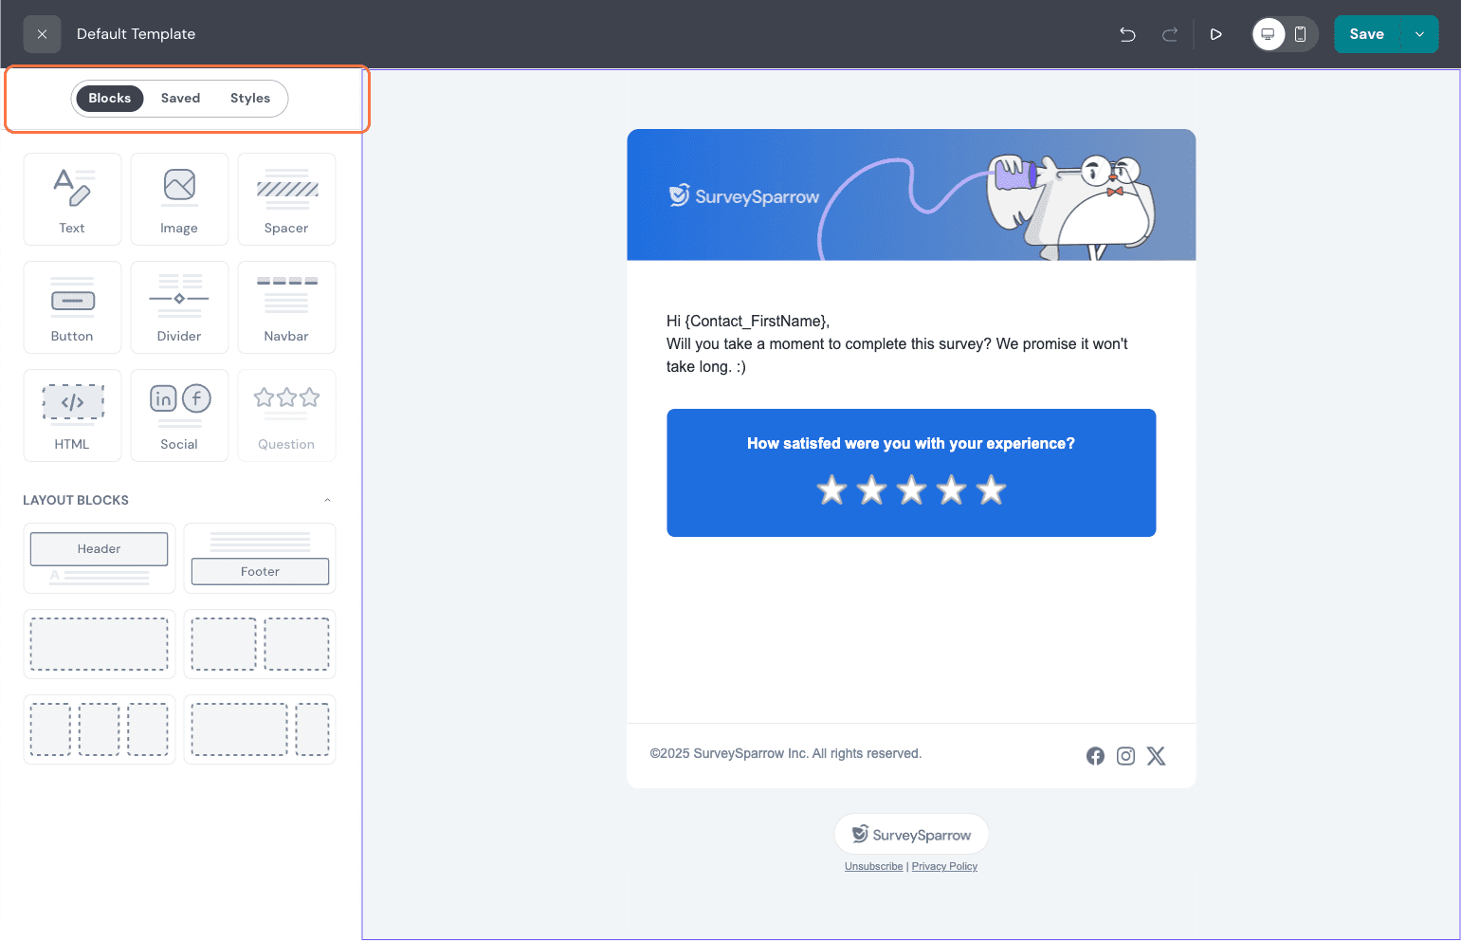This screenshot has height=941, width=1461.
Task: Open the Save dropdown arrow
Action: point(1419,33)
